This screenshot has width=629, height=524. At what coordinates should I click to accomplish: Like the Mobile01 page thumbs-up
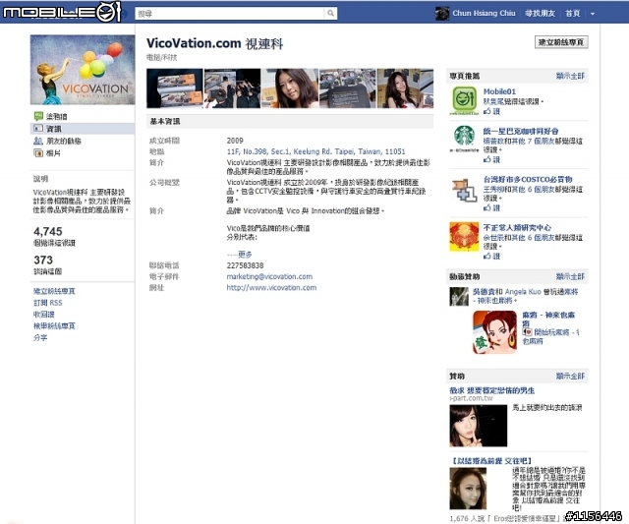491,111
